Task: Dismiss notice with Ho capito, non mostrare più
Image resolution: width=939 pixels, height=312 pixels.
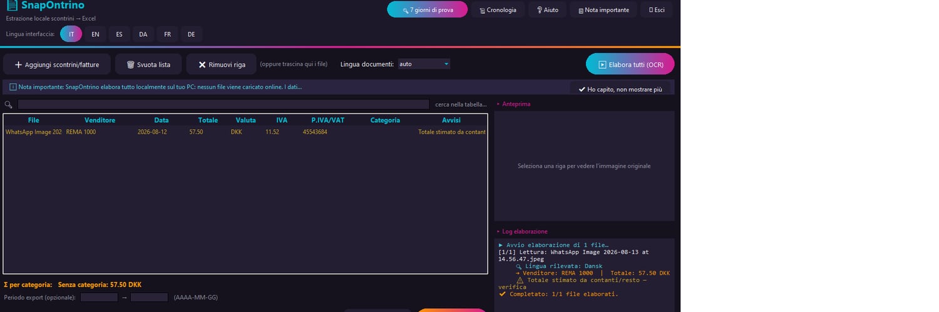Action: pos(620,89)
